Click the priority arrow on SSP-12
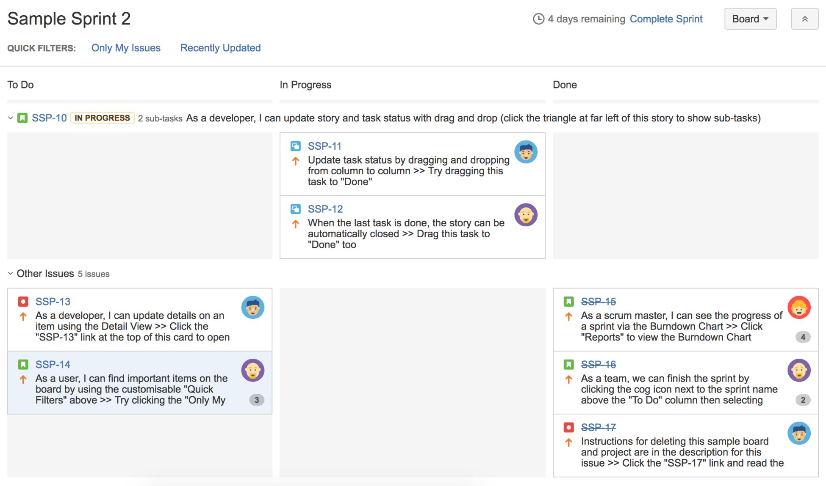Viewport: 826px width, 486px height. (x=296, y=224)
